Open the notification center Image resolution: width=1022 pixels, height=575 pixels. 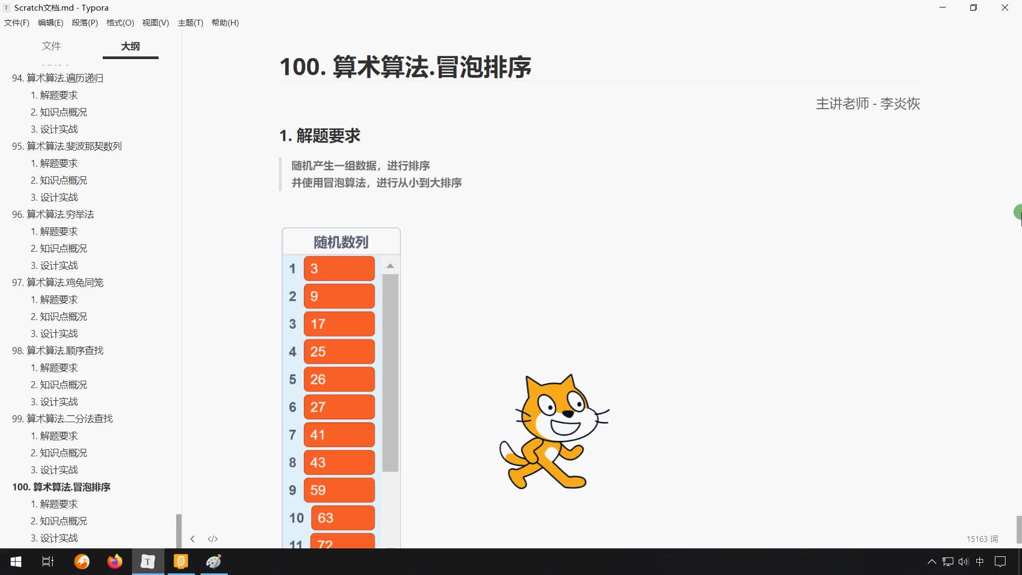click(1000, 562)
